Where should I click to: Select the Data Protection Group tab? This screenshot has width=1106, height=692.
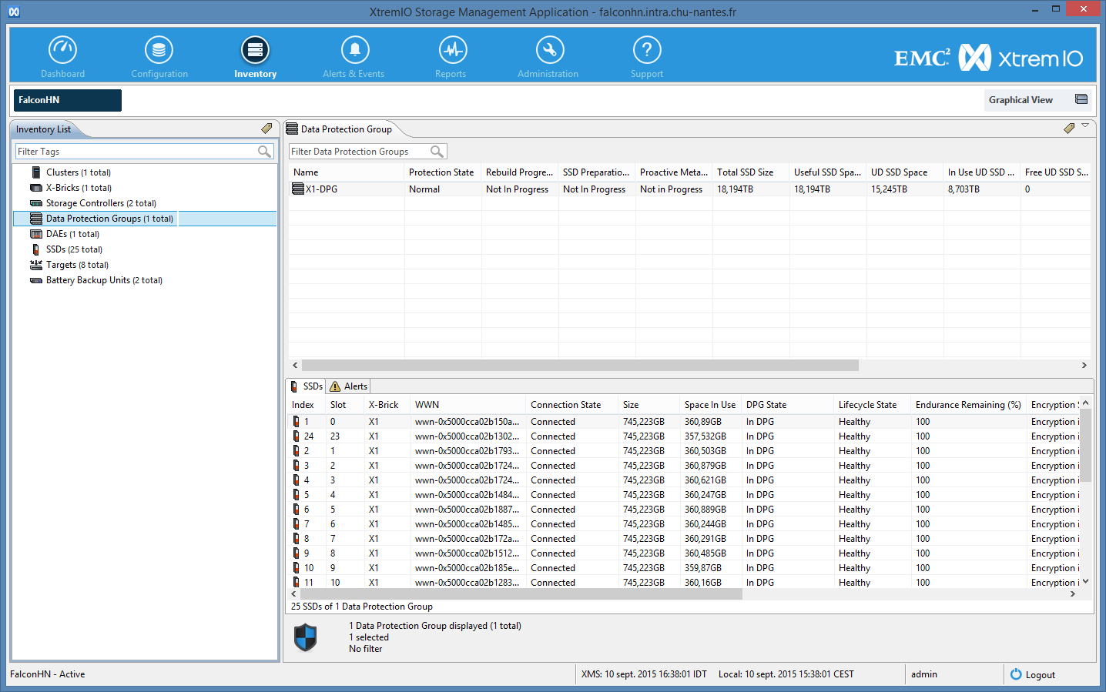click(339, 129)
